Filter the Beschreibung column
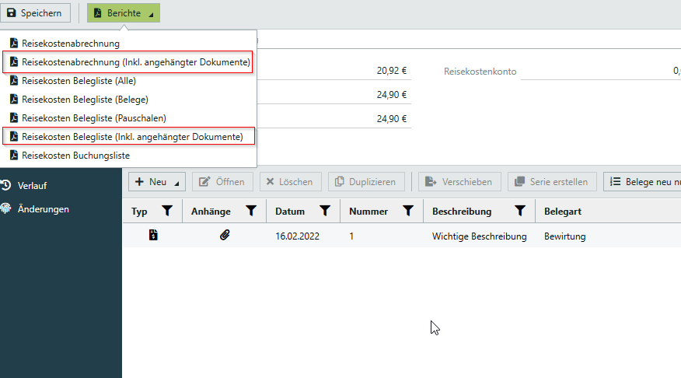The height and width of the screenshot is (378, 681). [x=520, y=211]
